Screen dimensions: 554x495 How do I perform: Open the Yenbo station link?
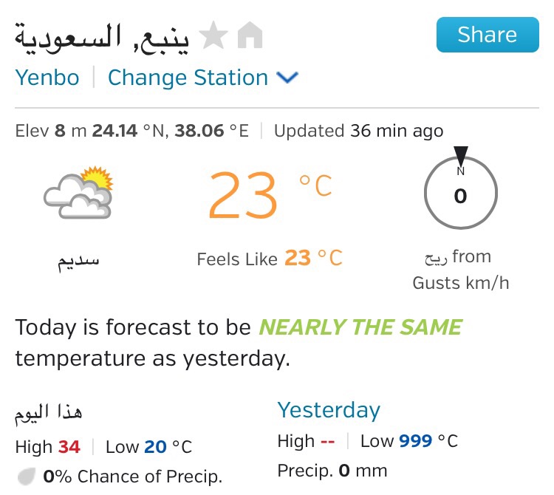[47, 78]
